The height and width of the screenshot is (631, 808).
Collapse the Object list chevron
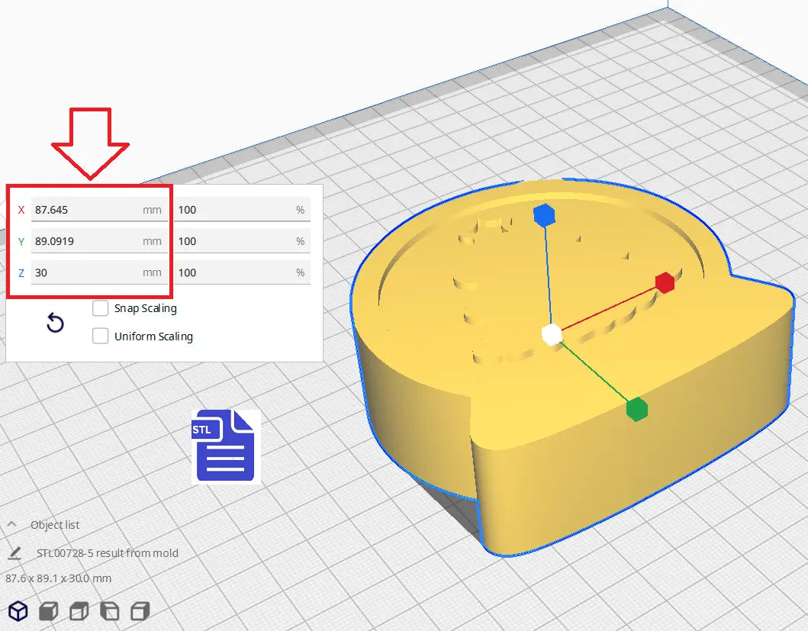(13, 525)
